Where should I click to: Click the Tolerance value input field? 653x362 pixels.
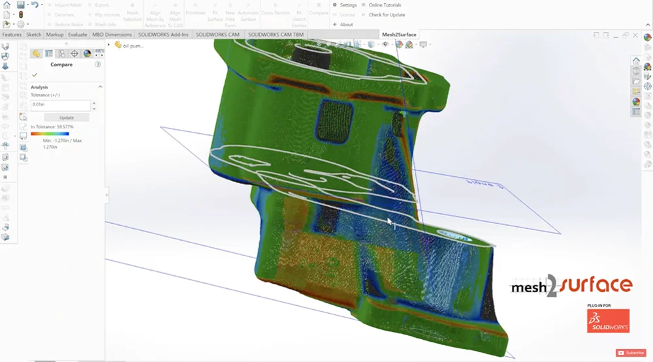click(59, 105)
